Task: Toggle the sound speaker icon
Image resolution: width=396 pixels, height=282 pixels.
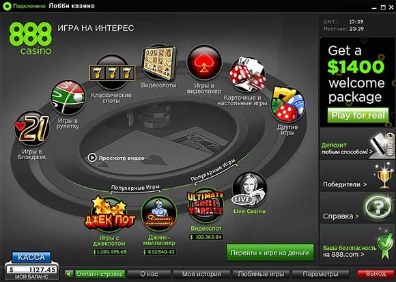Action: coord(69,274)
